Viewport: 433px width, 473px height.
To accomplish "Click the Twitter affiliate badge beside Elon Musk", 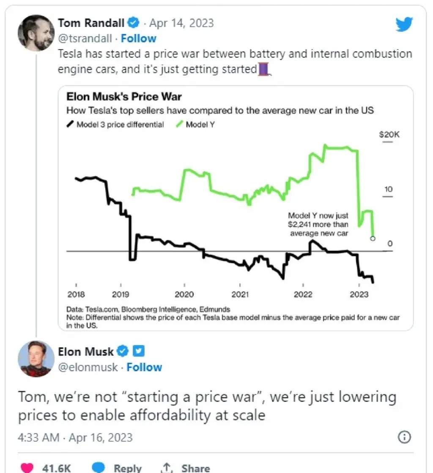I will click(x=139, y=351).
